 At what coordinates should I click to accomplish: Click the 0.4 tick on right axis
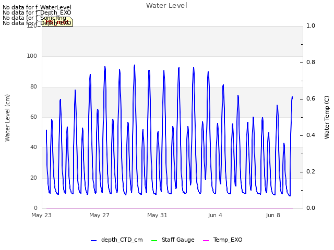pyautogui.click(x=311, y=135)
